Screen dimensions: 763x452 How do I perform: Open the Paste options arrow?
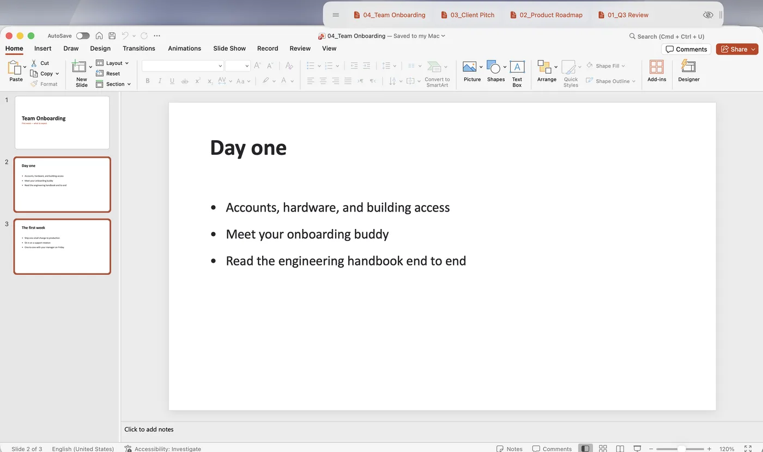point(25,67)
